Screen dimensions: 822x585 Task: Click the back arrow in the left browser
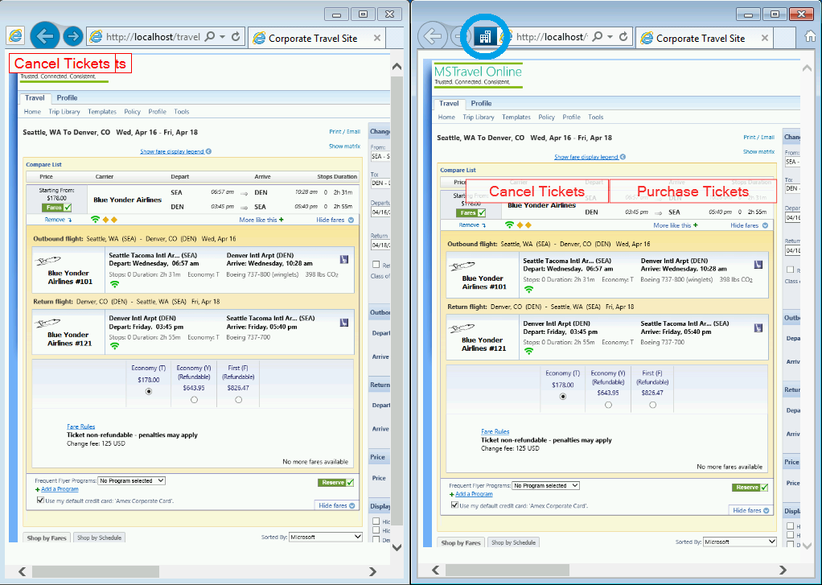45,36
